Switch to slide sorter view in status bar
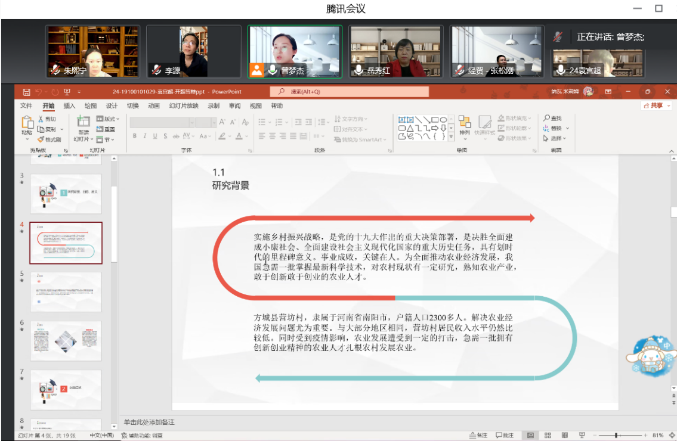This screenshot has height=441, width=677. point(548,436)
